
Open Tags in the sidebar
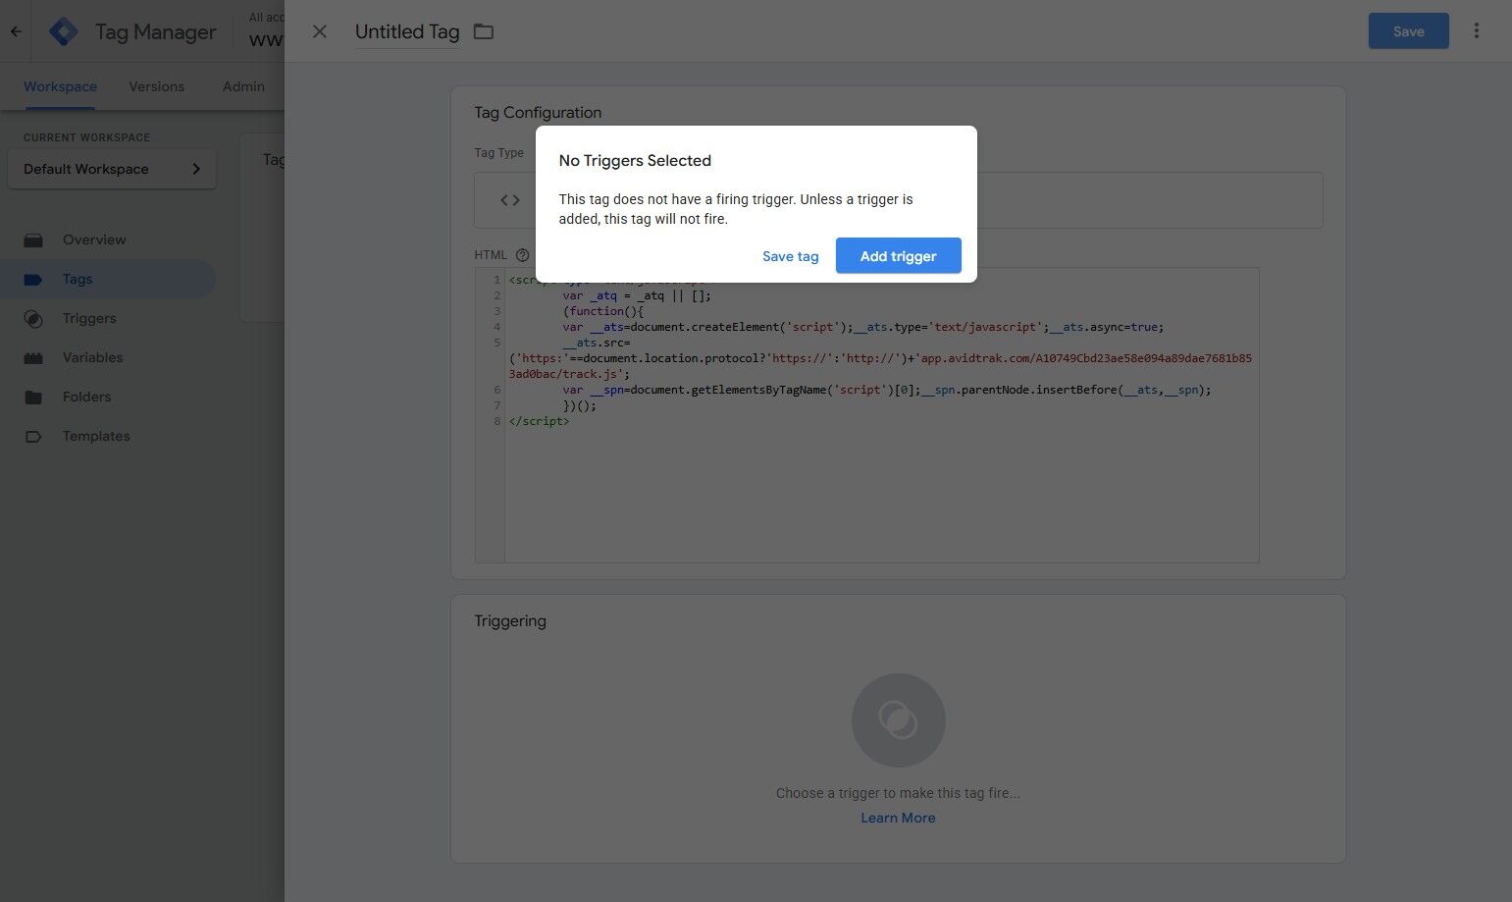[x=108, y=279]
